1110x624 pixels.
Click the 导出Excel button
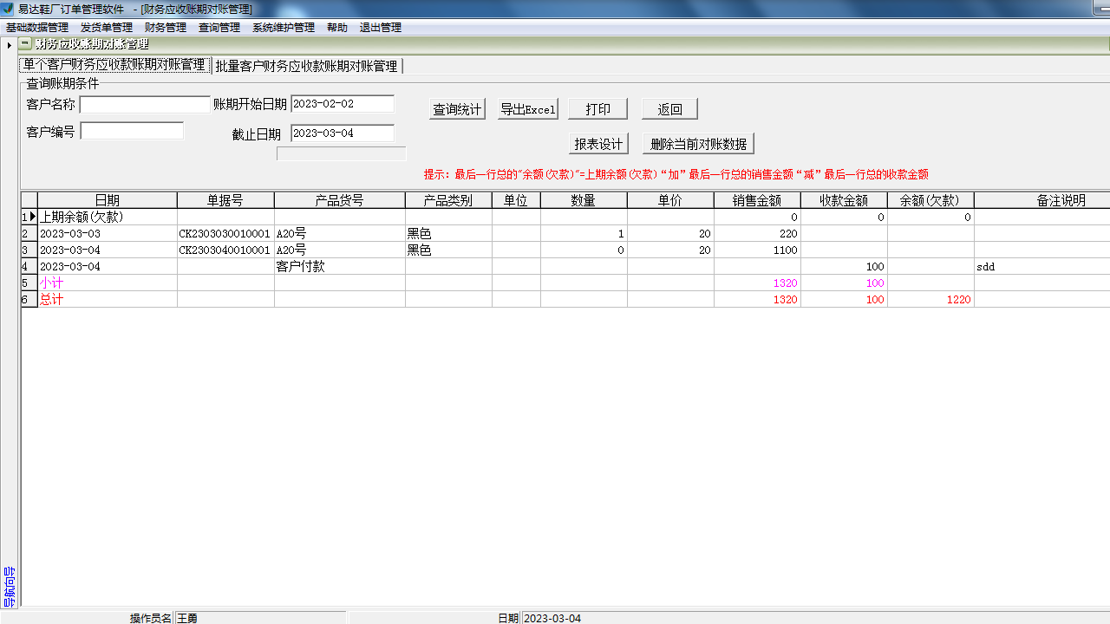pos(527,108)
